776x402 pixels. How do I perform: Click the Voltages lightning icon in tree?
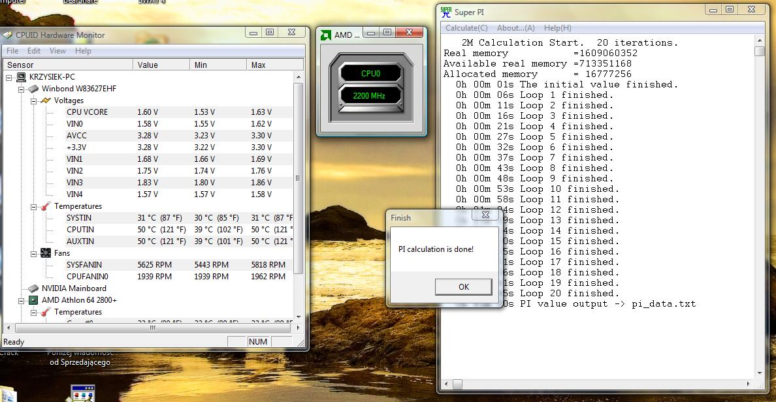click(45, 100)
